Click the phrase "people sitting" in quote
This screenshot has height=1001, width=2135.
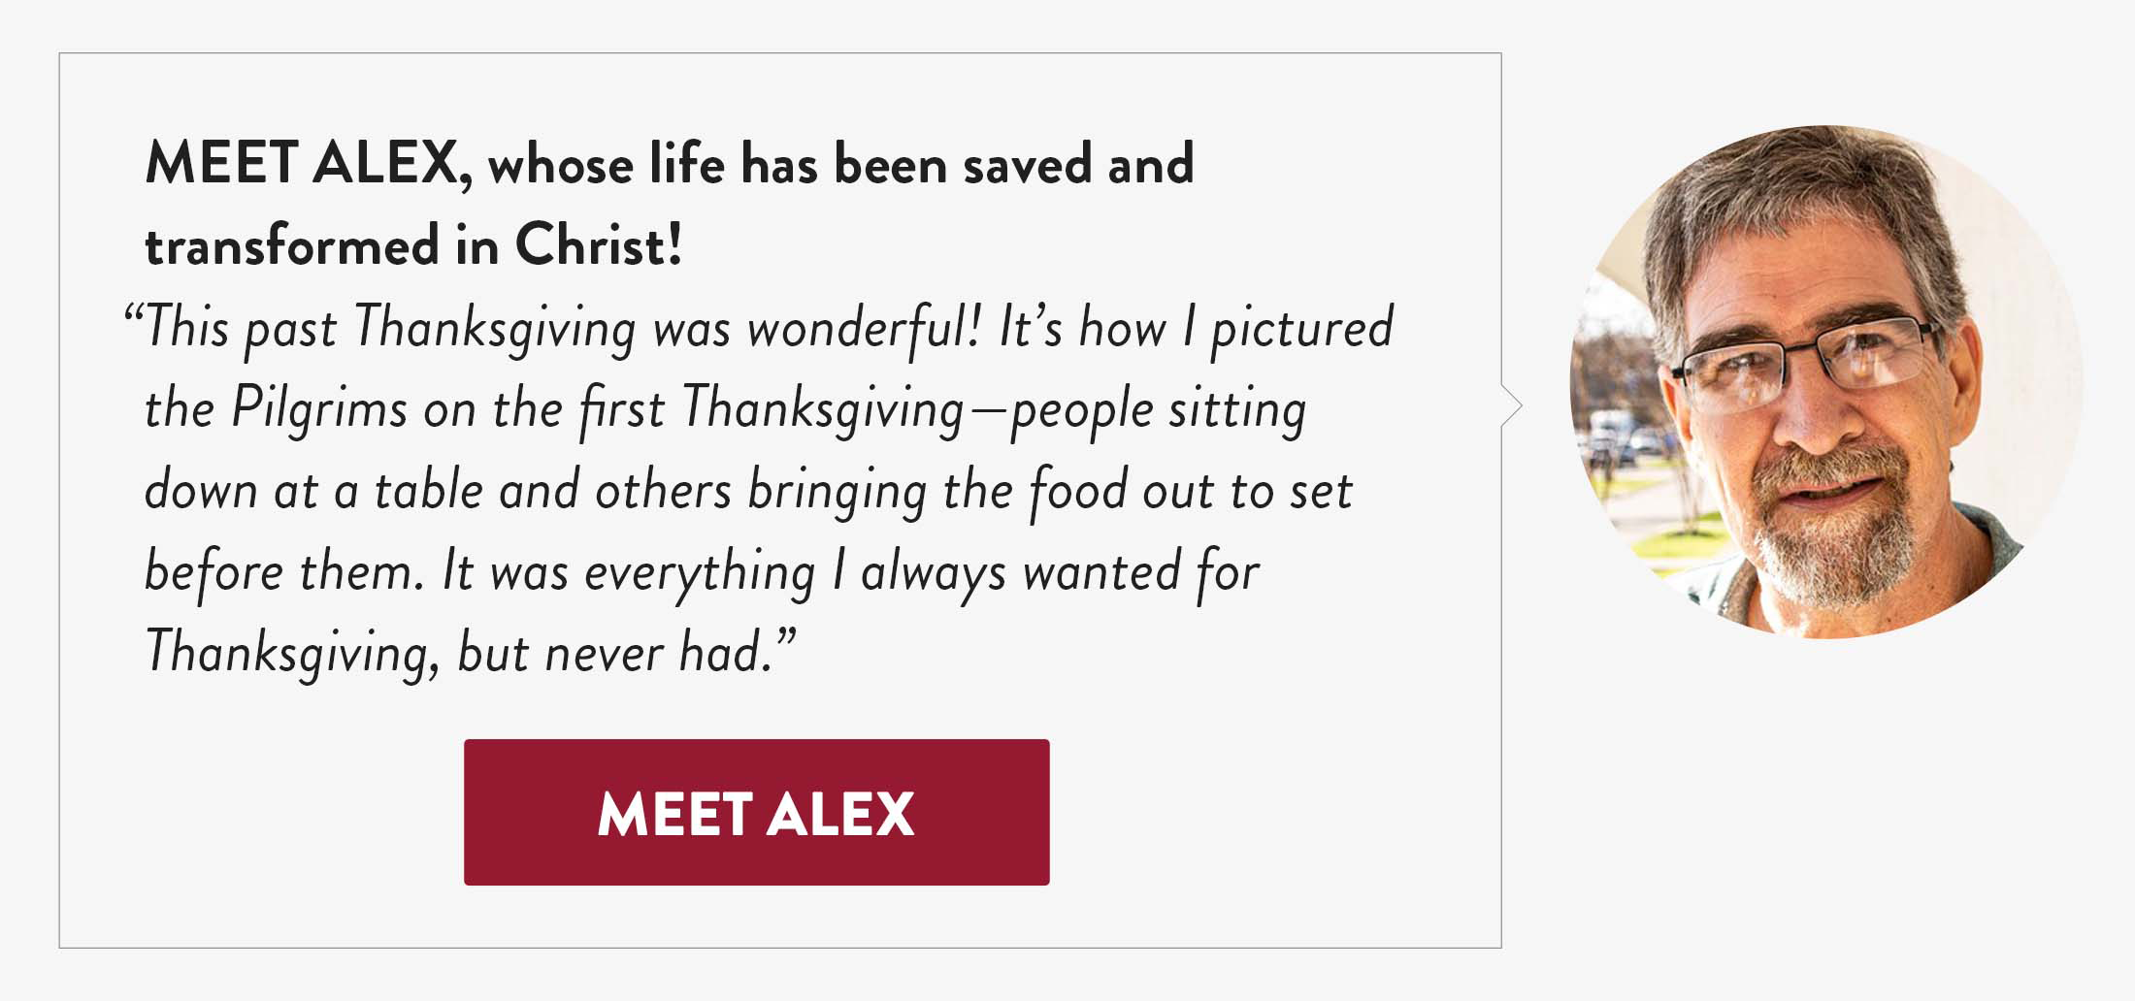[x=1159, y=409]
